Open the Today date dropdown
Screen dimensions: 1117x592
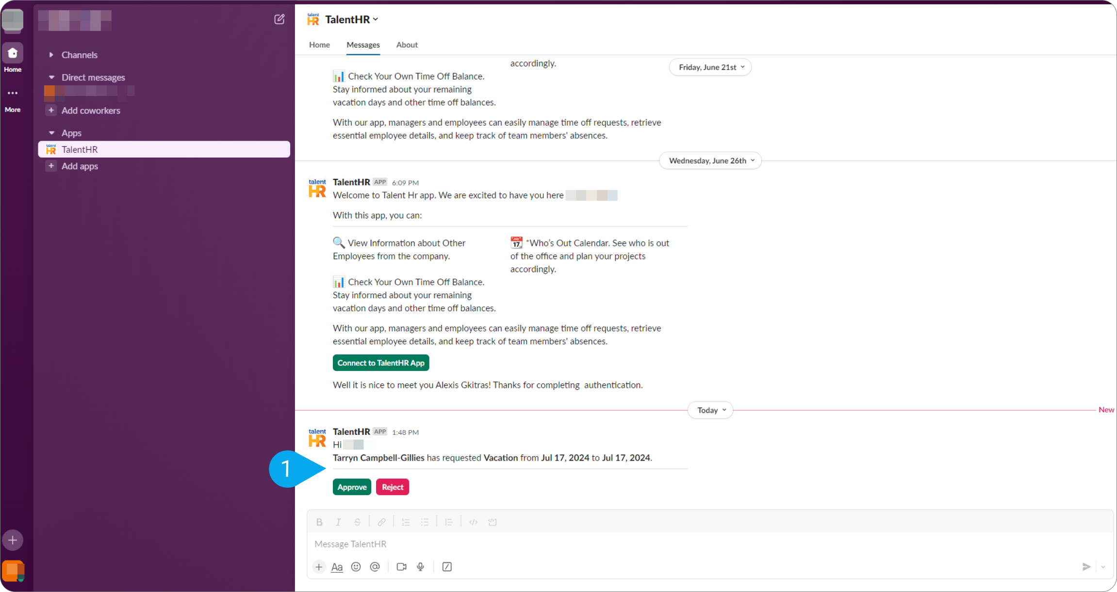point(710,410)
